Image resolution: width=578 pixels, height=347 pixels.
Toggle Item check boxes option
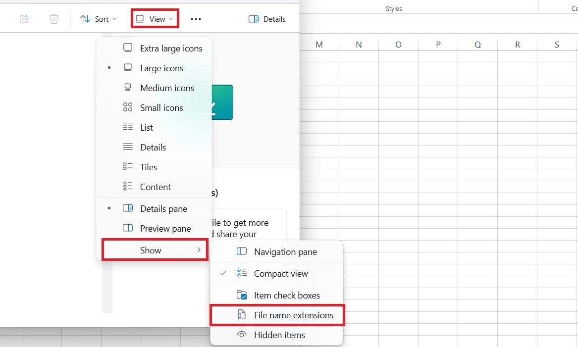click(x=276, y=296)
